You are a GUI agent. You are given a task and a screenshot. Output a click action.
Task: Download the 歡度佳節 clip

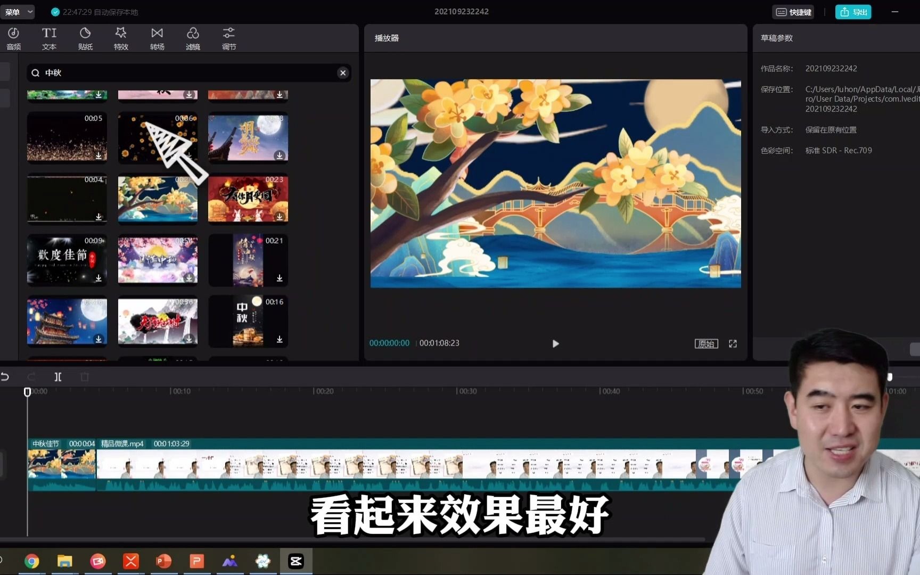pos(98,278)
